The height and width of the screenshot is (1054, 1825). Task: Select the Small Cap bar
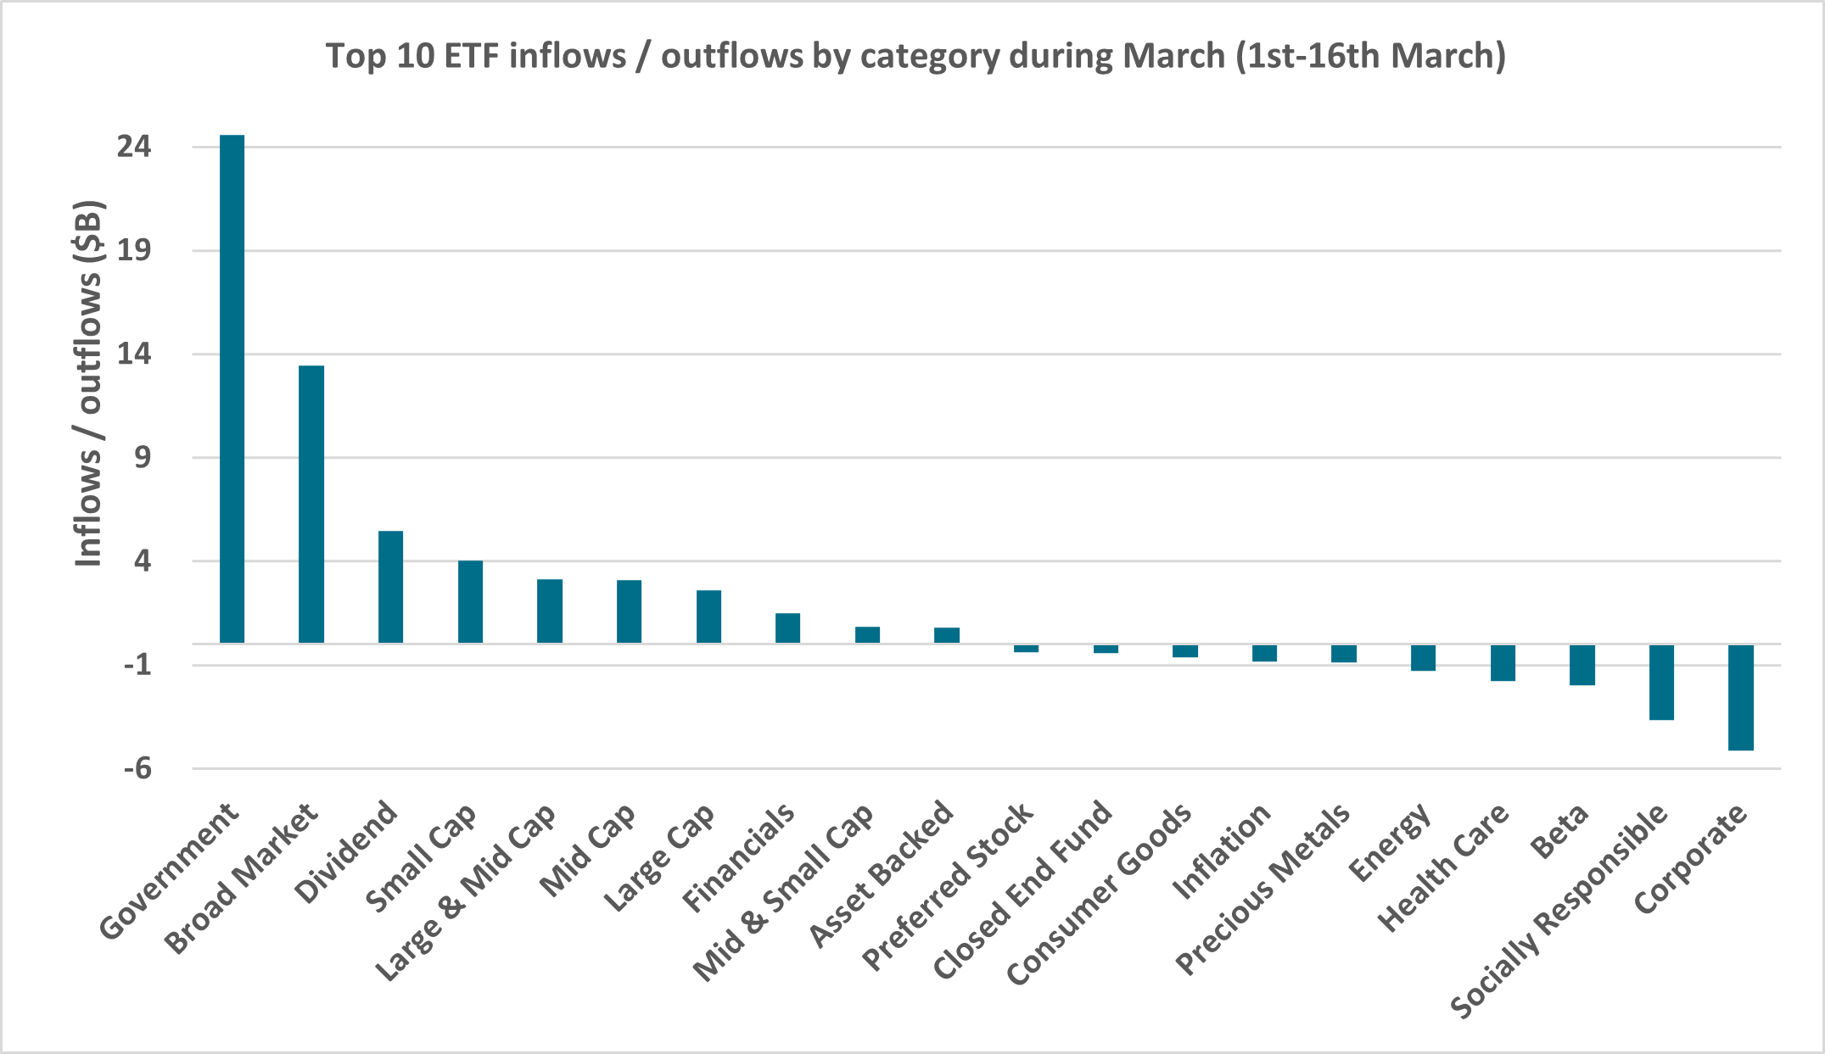pos(470,601)
